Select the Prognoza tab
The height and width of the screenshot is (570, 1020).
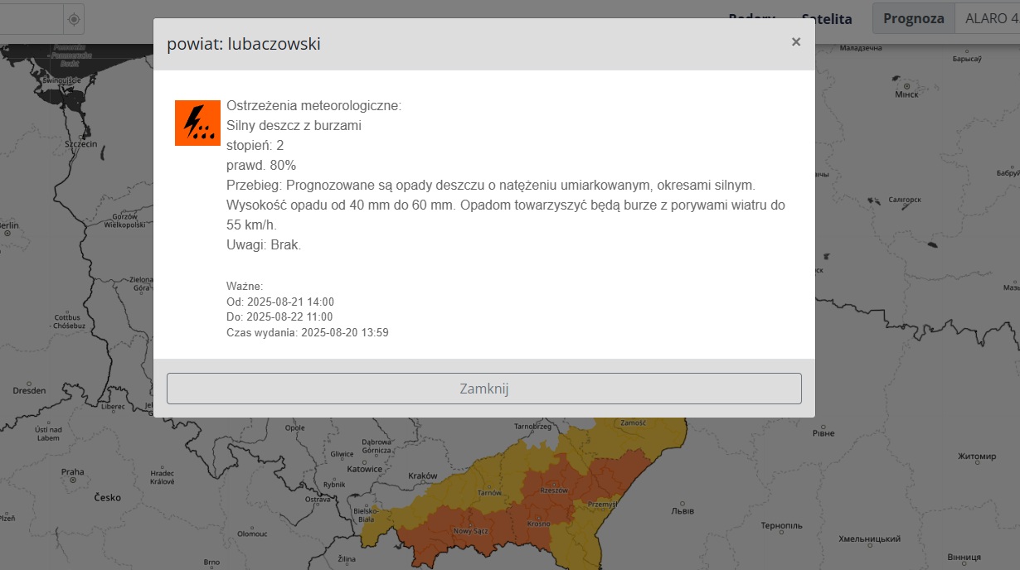coord(913,18)
